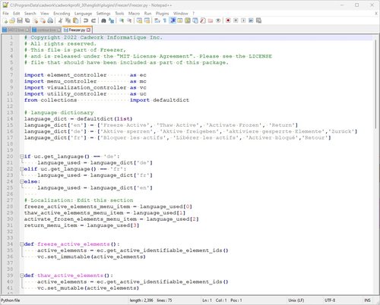380x305 pixels.
Task: Toggle synchronized horizontal scrolling
Action: click(147, 20)
